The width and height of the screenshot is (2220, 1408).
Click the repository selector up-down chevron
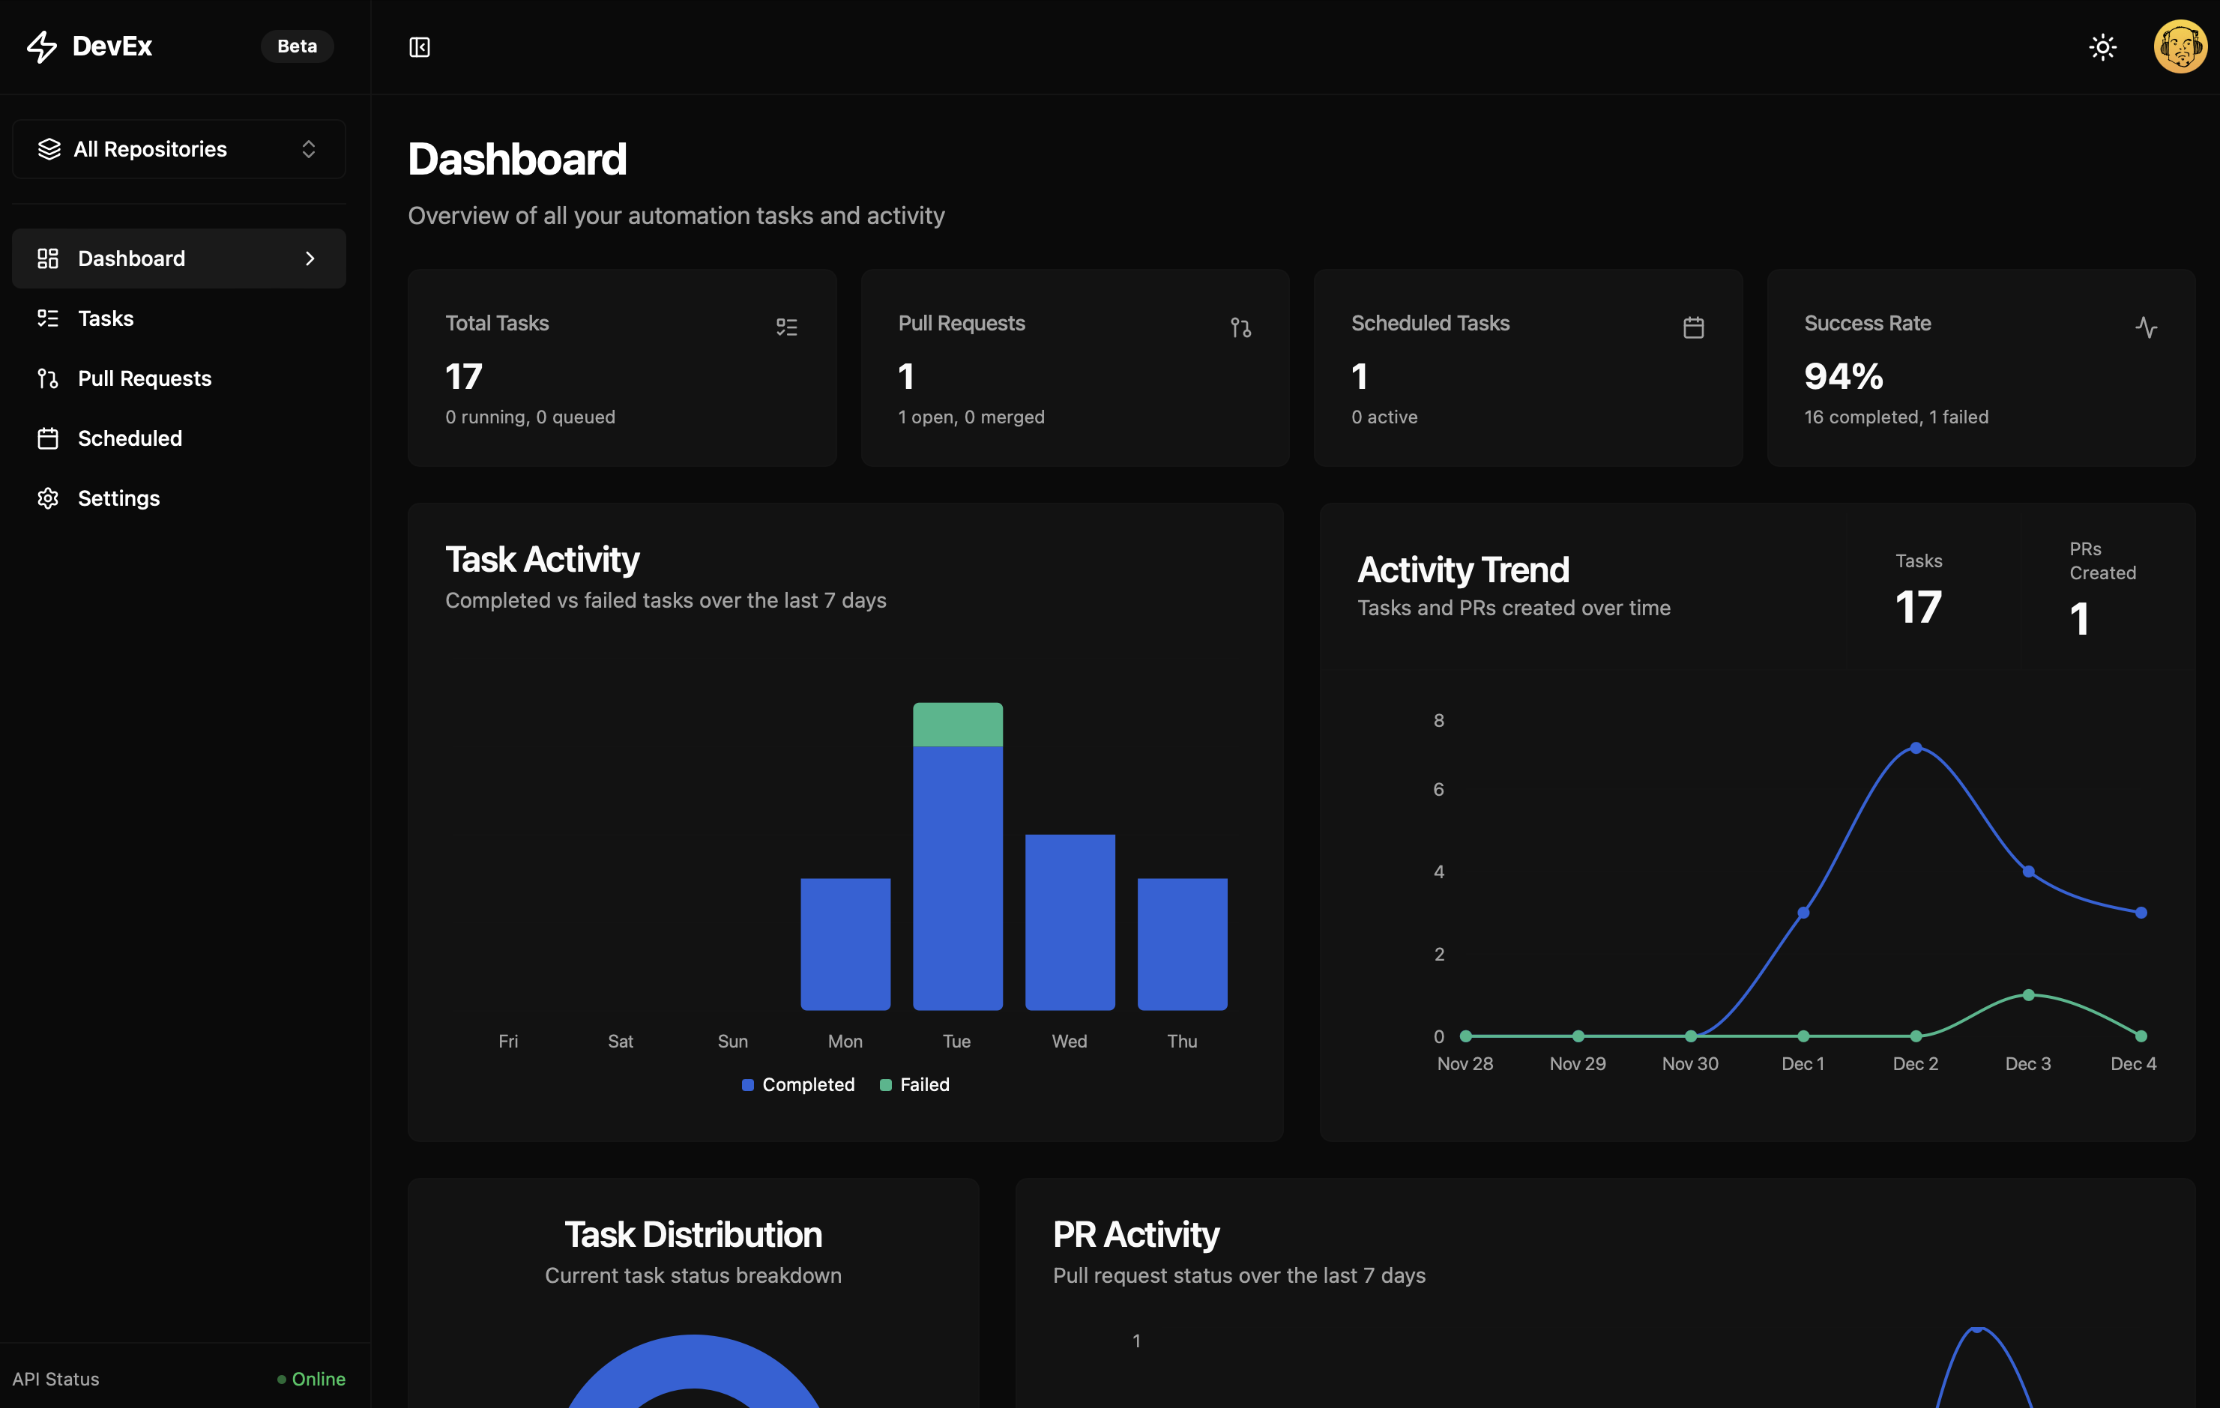coord(309,148)
